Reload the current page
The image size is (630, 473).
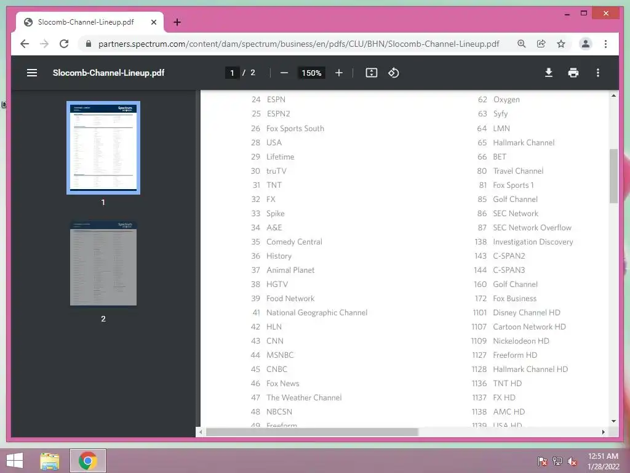(x=64, y=44)
